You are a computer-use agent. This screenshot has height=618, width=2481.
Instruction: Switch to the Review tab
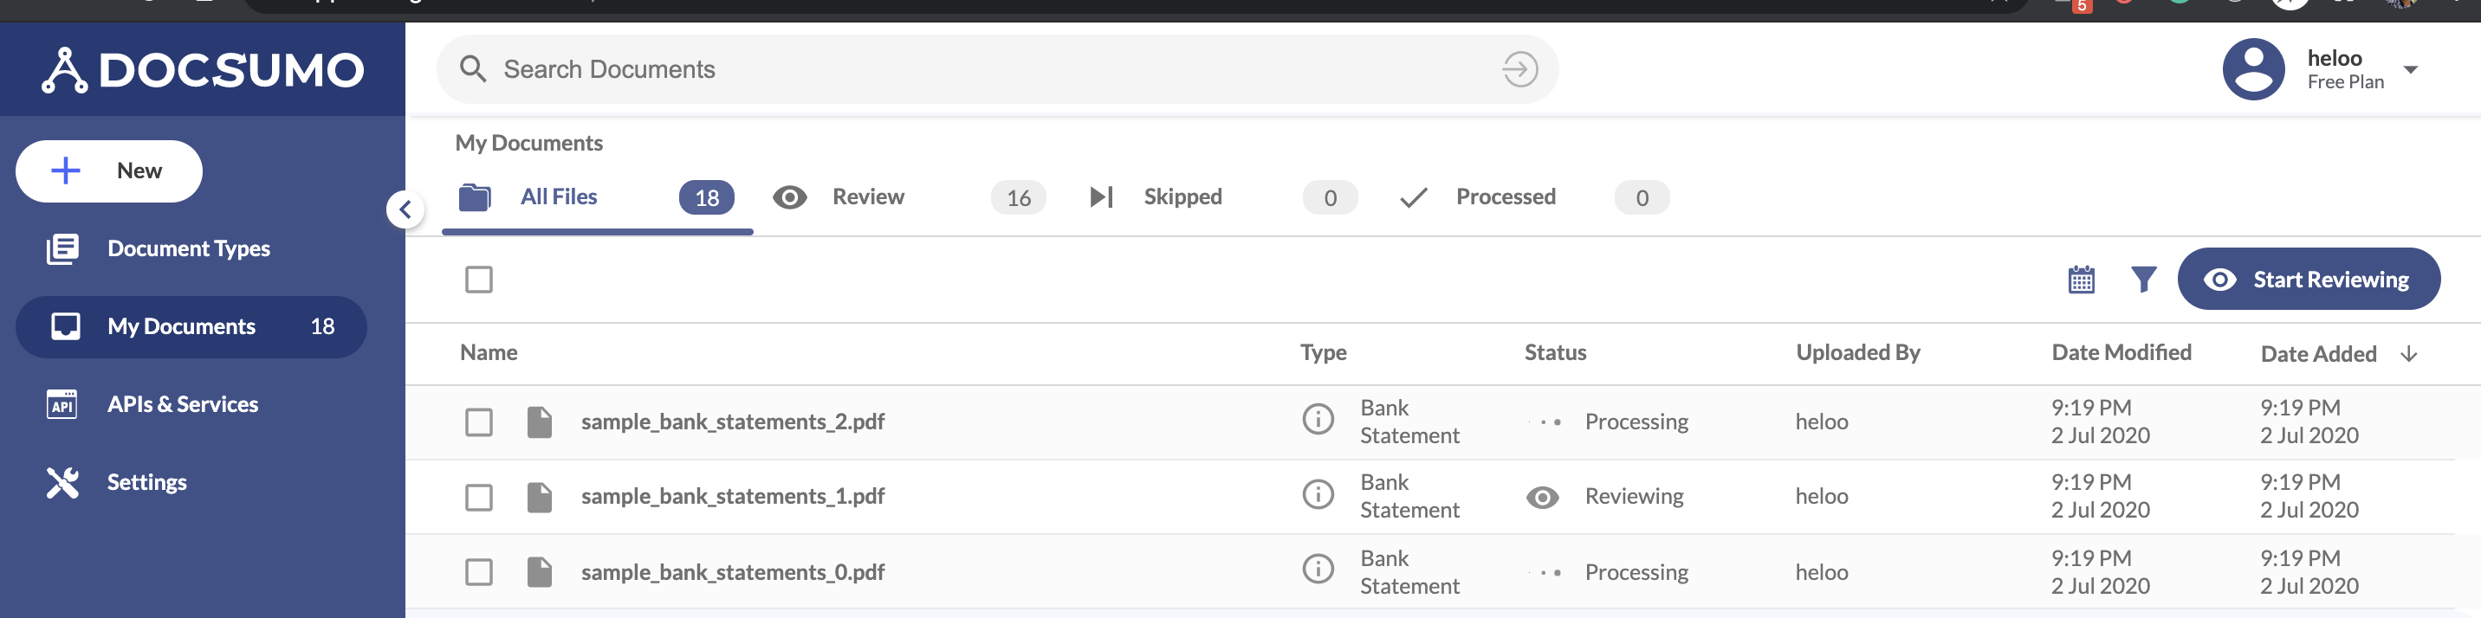point(908,197)
